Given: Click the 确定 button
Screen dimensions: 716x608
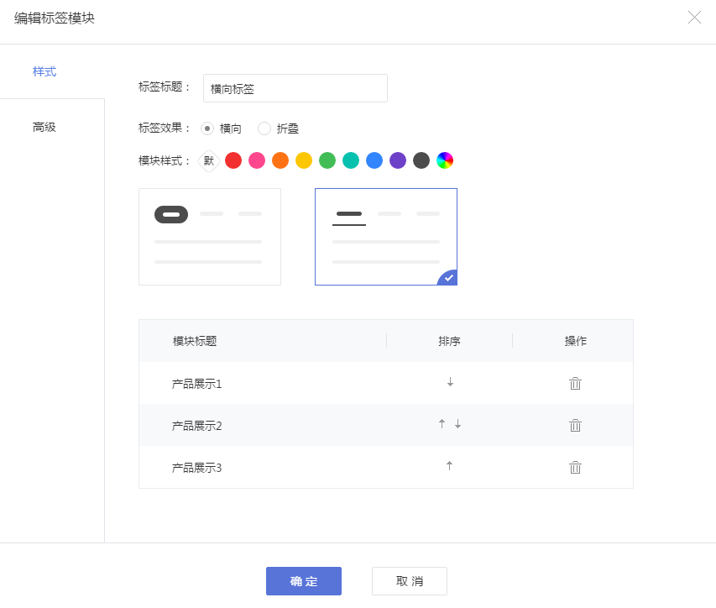Looking at the screenshot, I should (x=304, y=581).
